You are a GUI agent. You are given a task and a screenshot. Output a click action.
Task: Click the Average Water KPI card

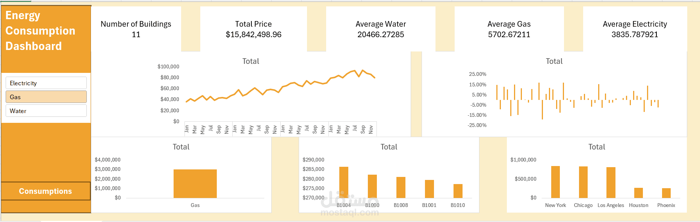click(x=381, y=29)
